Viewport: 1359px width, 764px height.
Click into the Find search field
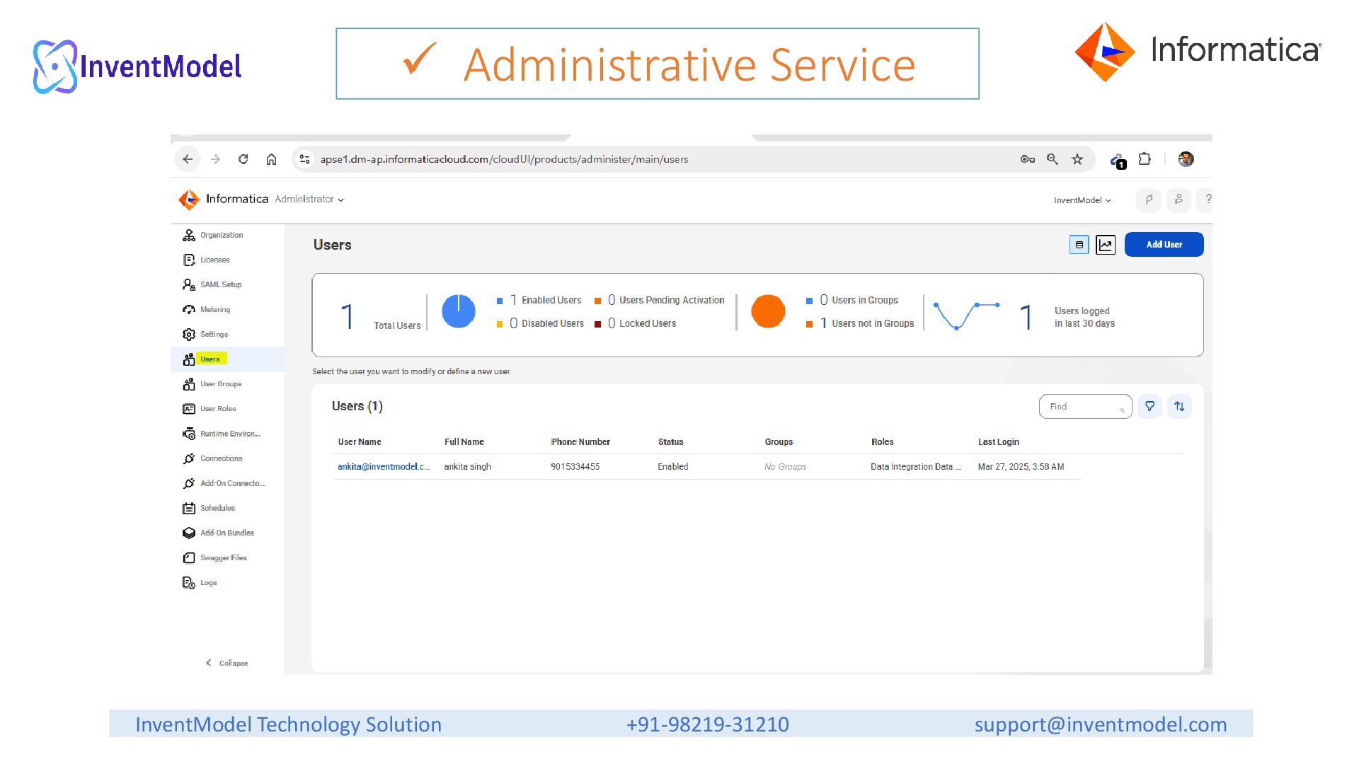point(1085,407)
